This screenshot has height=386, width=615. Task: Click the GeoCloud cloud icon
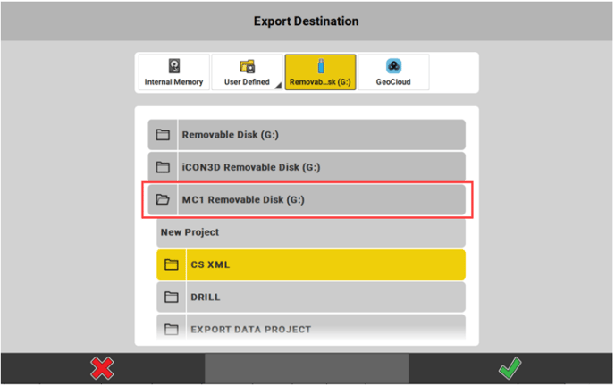393,67
